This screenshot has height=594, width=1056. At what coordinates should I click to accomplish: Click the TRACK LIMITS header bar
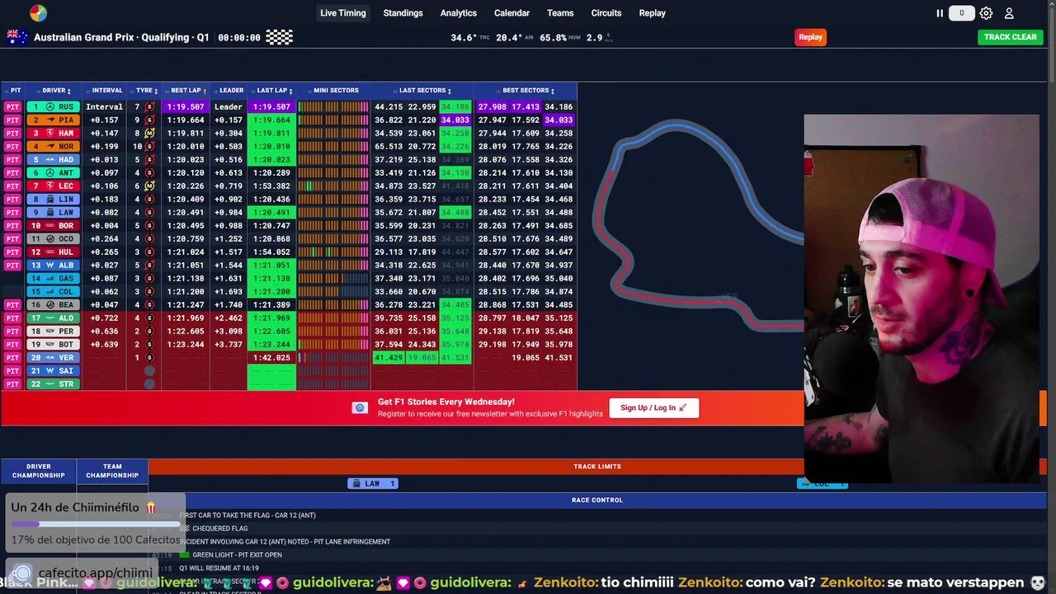597,467
